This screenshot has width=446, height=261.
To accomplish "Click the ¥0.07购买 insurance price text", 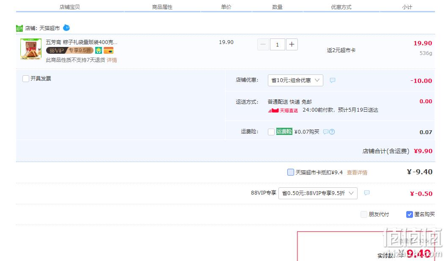I will tap(307, 132).
